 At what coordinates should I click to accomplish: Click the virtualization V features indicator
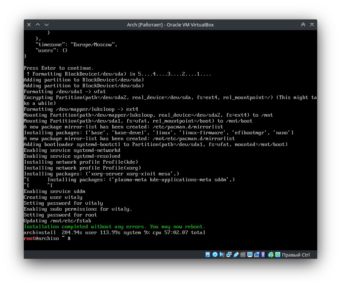[x=264, y=255]
